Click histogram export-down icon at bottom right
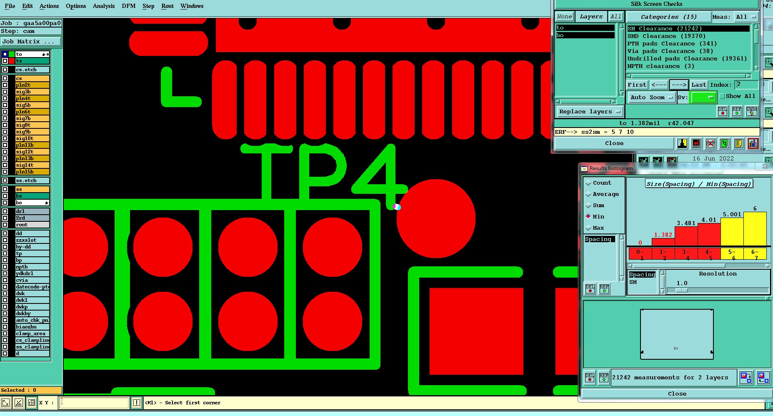This screenshot has height=416, width=773. point(746,378)
